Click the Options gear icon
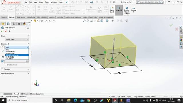This screenshot has width=183, height=103. [114, 2]
